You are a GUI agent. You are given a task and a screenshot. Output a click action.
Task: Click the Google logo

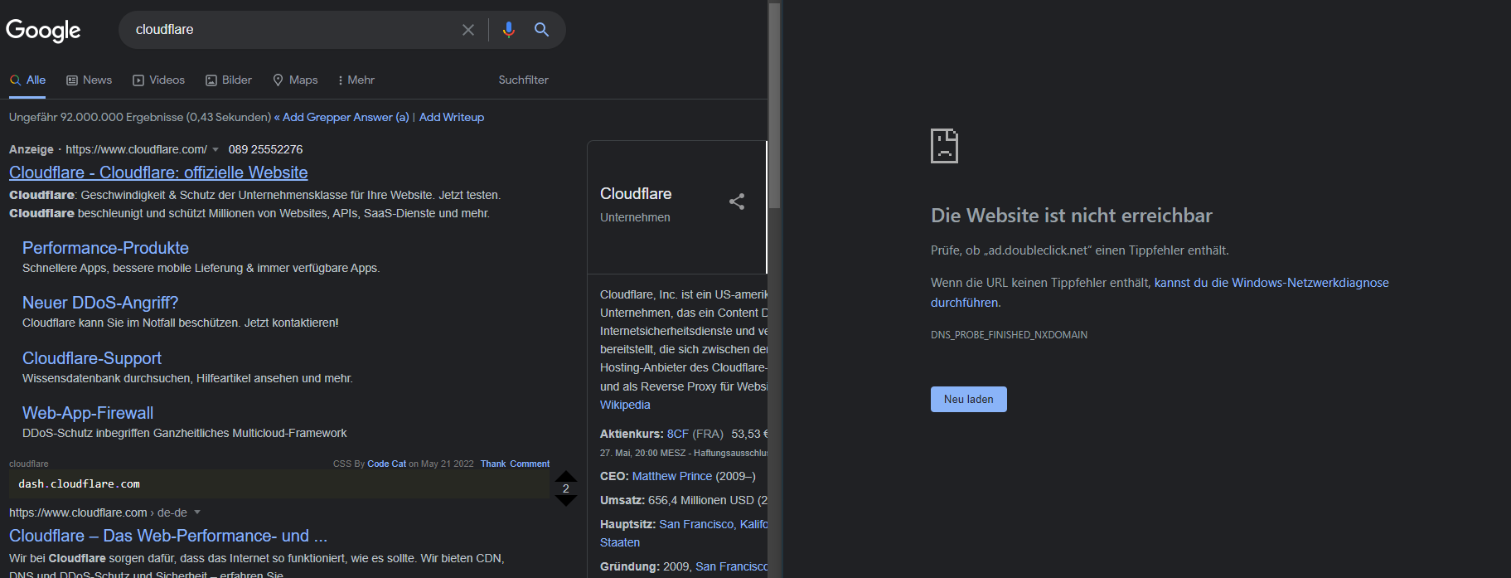pyautogui.click(x=43, y=31)
